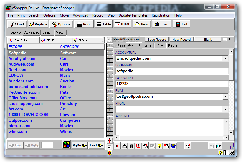The image size is (243, 163).
Task: Click the Blank button
Action: pyautogui.click(x=208, y=40)
